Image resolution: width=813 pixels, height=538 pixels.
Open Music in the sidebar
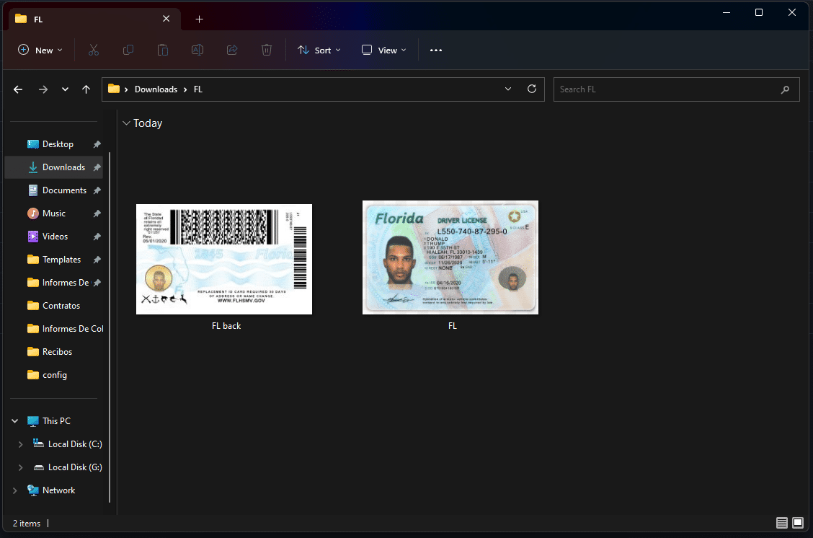[x=54, y=213]
